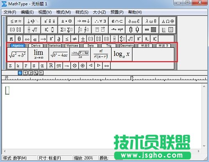Switch to the Trig tab

[109, 46]
